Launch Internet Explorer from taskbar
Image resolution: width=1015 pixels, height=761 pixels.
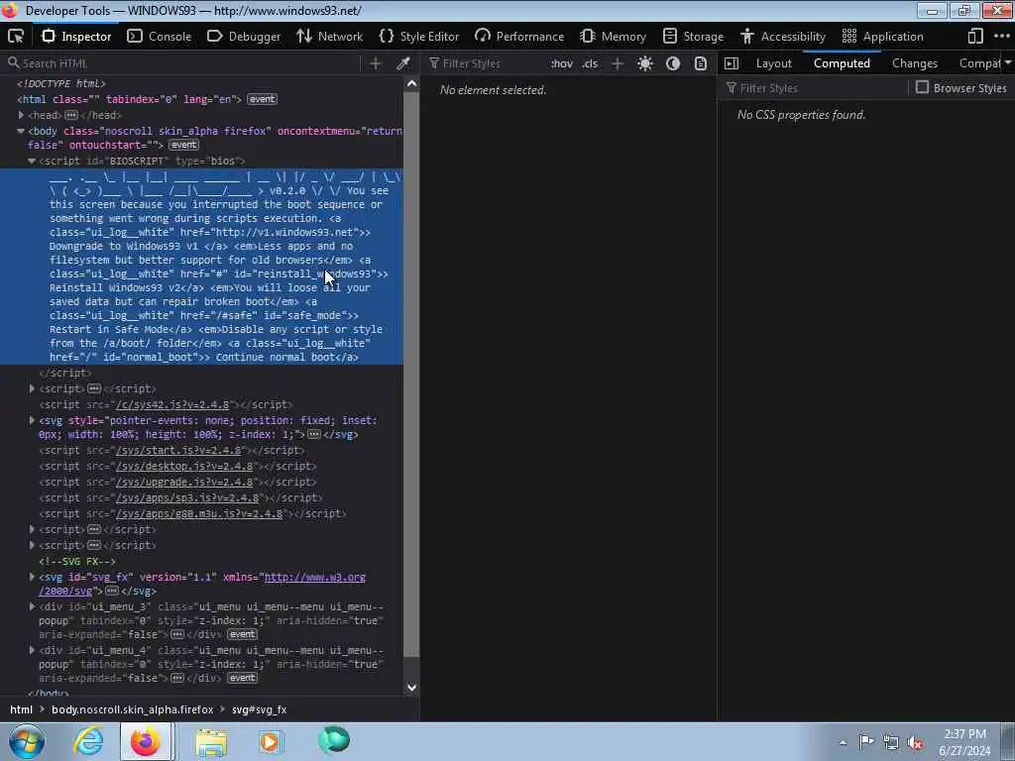(88, 741)
